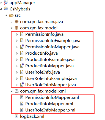The image size is (105, 120).
Task: Click com.qm.fax.model package icon
Action: (16, 28)
